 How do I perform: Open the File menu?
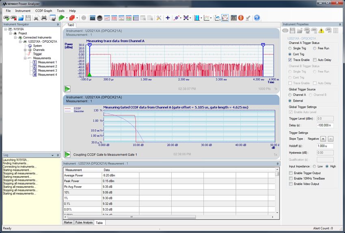pyautogui.click(x=8, y=11)
